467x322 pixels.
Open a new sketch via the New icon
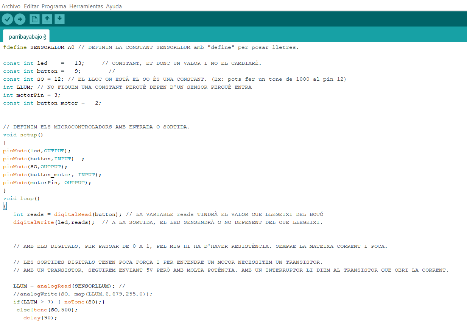tap(34, 19)
